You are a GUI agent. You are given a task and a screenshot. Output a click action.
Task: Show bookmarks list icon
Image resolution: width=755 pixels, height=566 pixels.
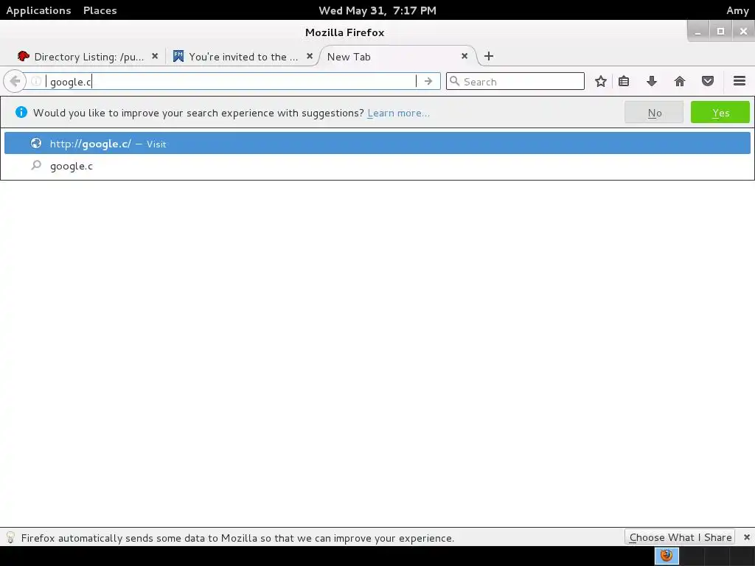tap(624, 81)
